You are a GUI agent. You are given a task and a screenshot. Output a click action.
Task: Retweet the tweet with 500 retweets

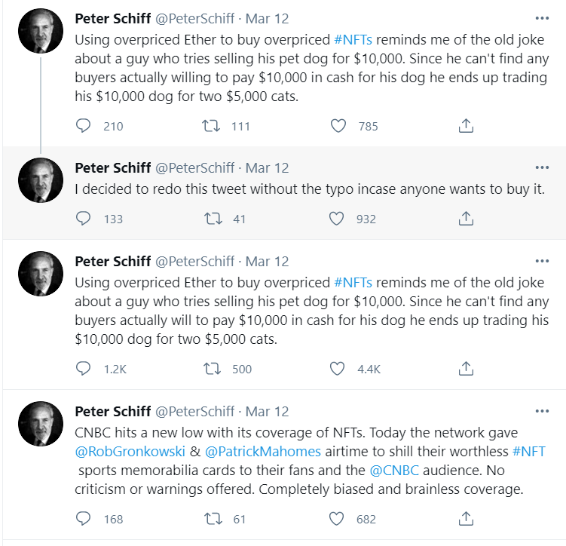pos(213,369)
